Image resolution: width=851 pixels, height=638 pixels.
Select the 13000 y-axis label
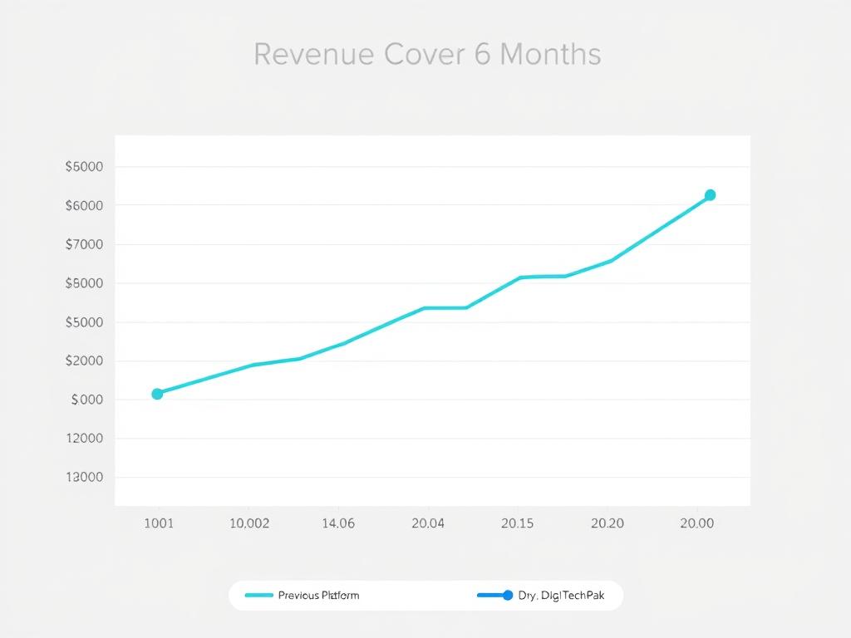84,477
